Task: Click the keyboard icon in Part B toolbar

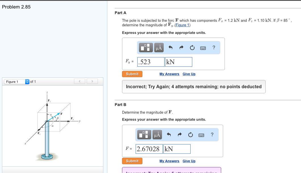Action: (201, 135)
